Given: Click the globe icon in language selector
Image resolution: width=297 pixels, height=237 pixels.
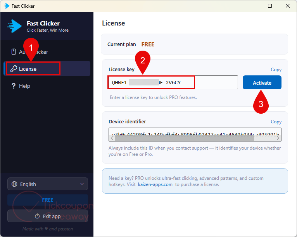Looking at the screenshot, I should point(14,184).
